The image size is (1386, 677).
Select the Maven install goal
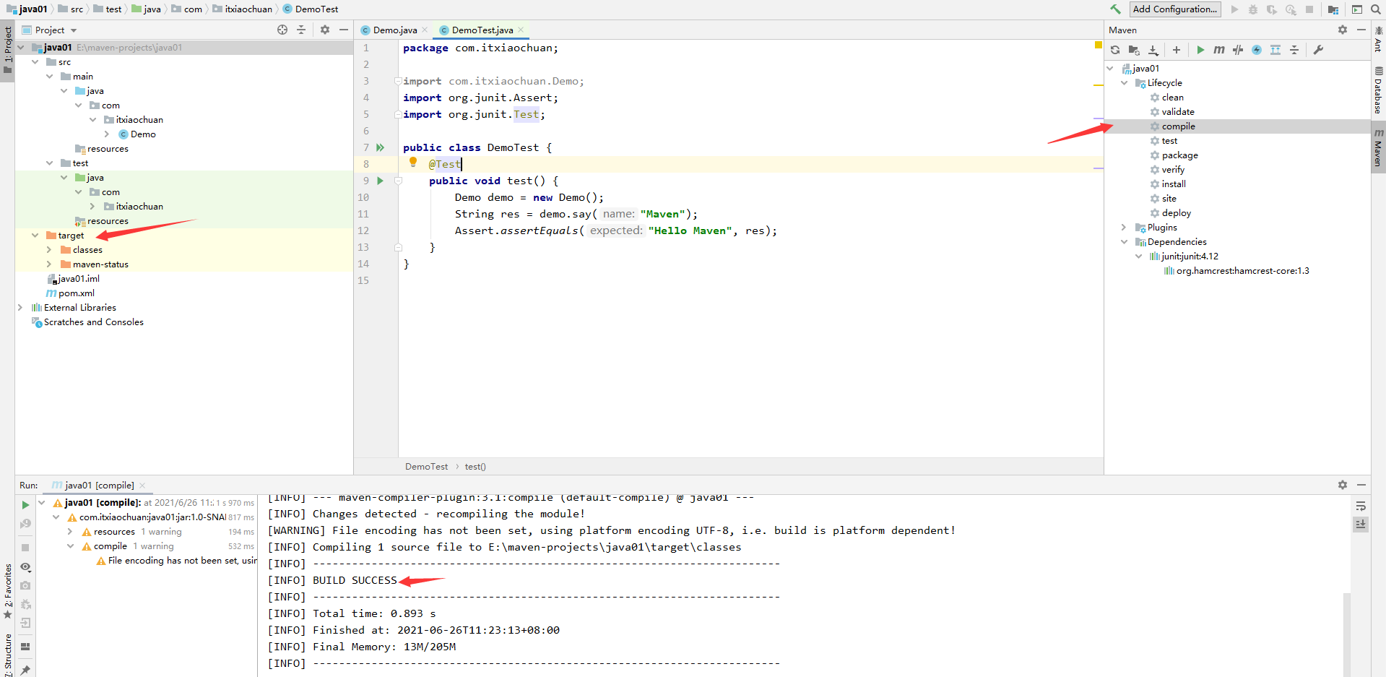[1174, 184]
